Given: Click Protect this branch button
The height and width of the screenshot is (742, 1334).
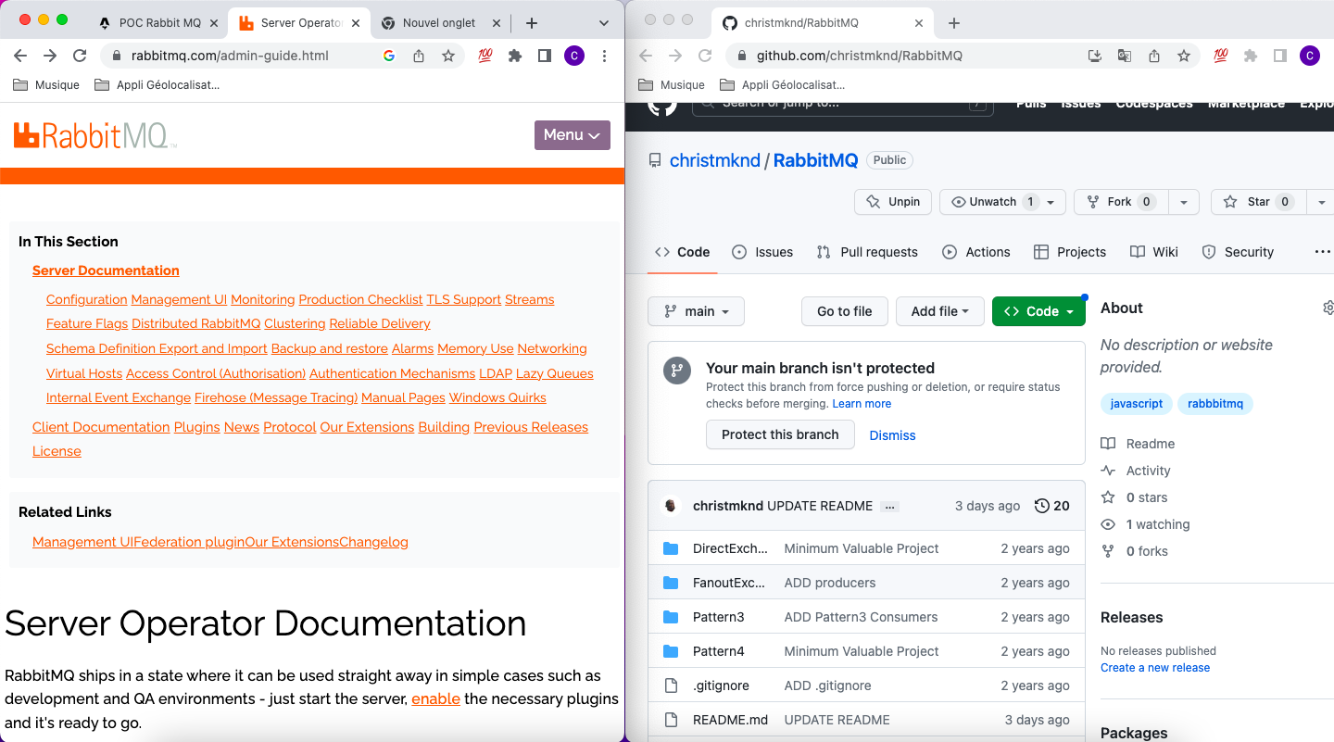Looking at the screenshot, I should point(780,434).
